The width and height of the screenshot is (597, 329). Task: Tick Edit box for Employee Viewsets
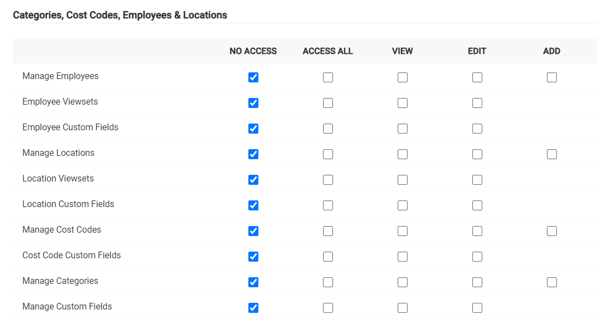pos(477,103)
